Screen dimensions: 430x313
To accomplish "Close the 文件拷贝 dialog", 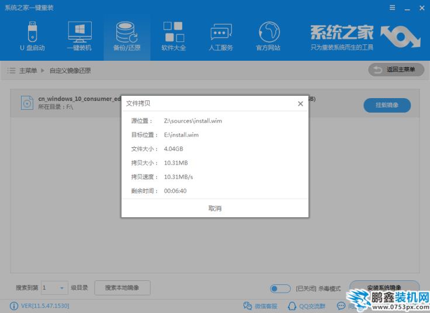I will tap(300, 103).
